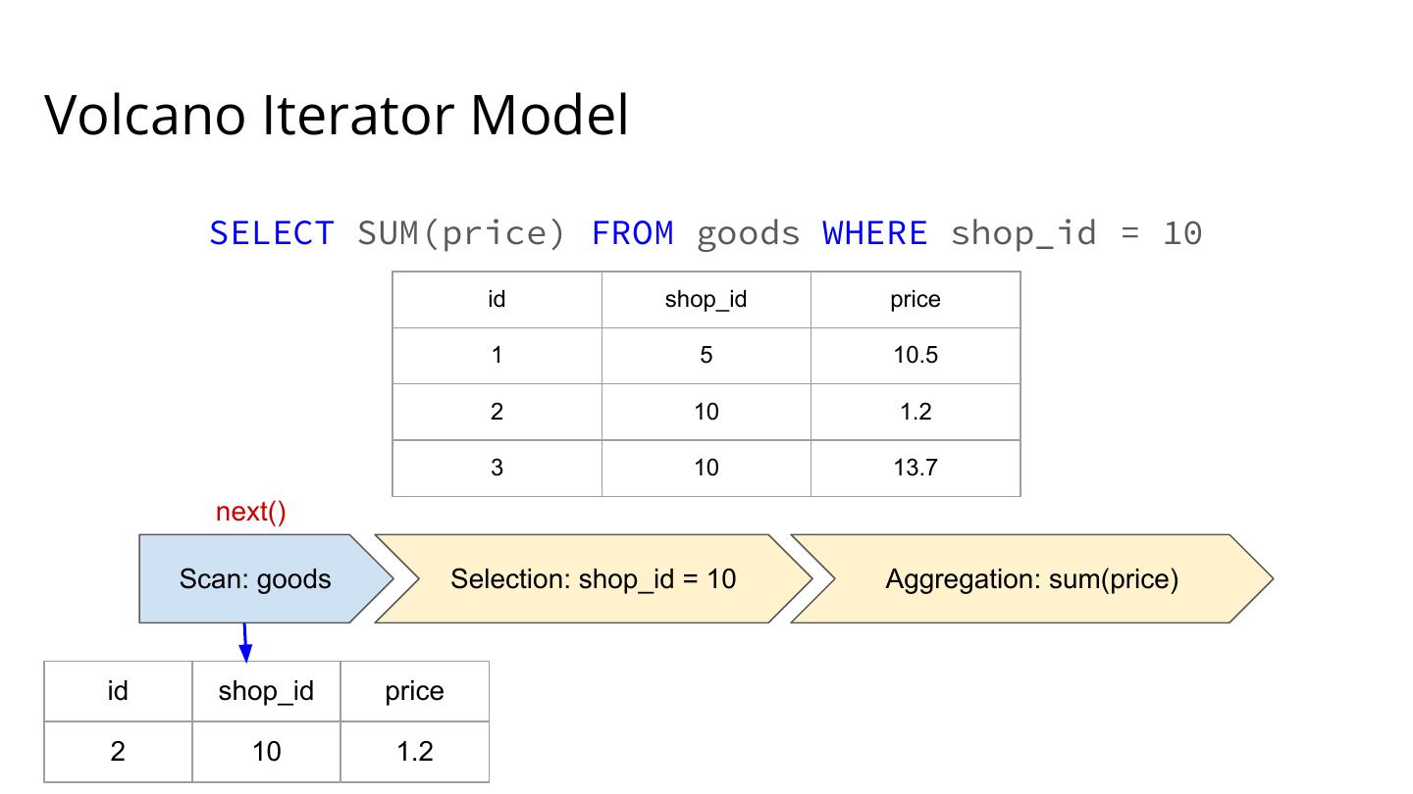Click the 1.2 cell in the bottom-left table
Image resolution: width=1413 pixels, height=794 pixels.
pyautogui.click(x=414, y=751)
